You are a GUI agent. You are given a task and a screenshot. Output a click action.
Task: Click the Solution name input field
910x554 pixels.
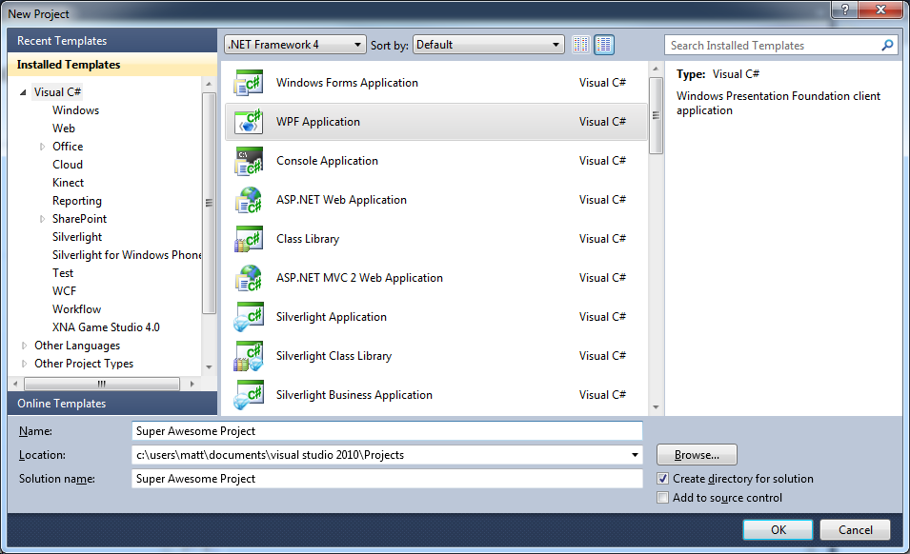(387, 479)
